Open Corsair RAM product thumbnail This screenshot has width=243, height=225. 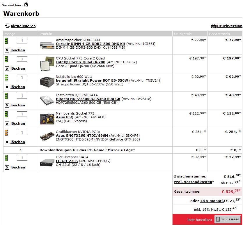(x=47, y=45)
